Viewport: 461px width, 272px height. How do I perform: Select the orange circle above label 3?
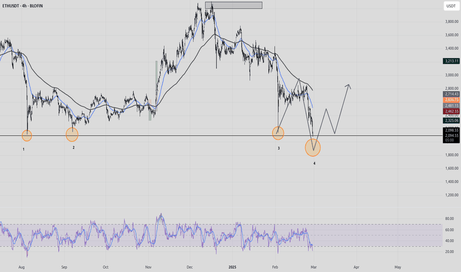pos(278,133)
